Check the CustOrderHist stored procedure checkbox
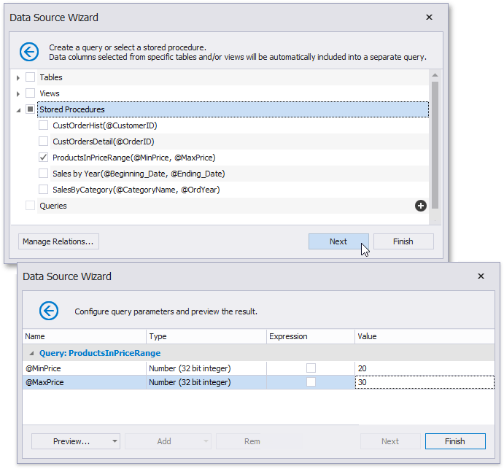Viewport: 504px width, 469px height. click(x=44, y=125)
